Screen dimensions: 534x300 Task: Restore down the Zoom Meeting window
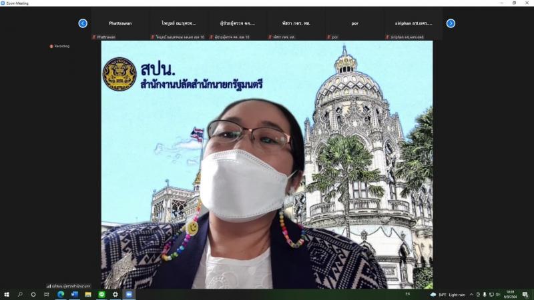pyautogui.click(x=514, y=3)
